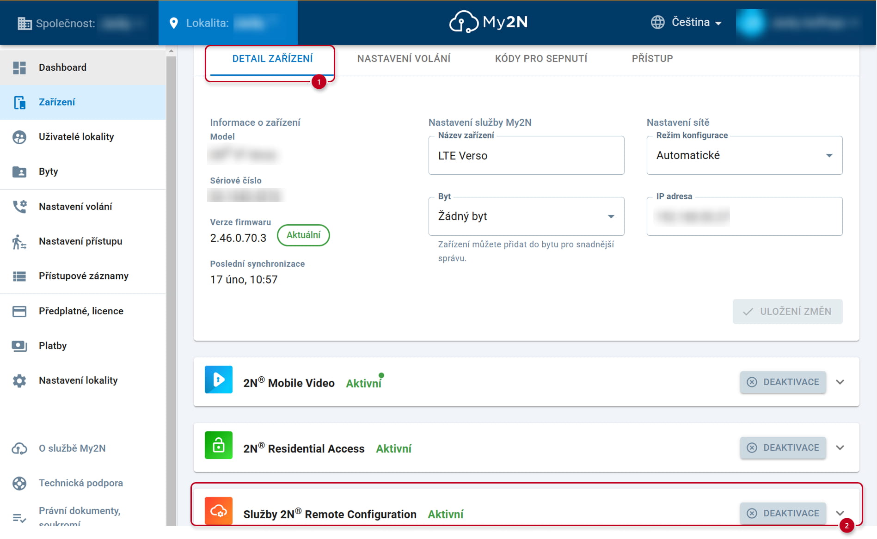877x539 pixels.
Task: Click the IP adresa input field
Action: coord(744,216)
